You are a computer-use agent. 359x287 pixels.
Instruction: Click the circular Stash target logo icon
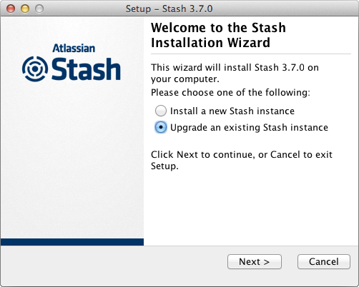click(35, 69)
